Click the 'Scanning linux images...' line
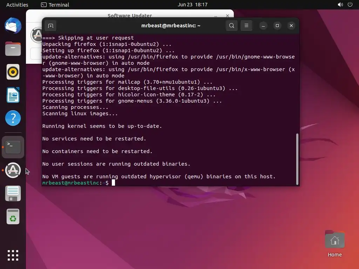 click(x=80, y=113)
